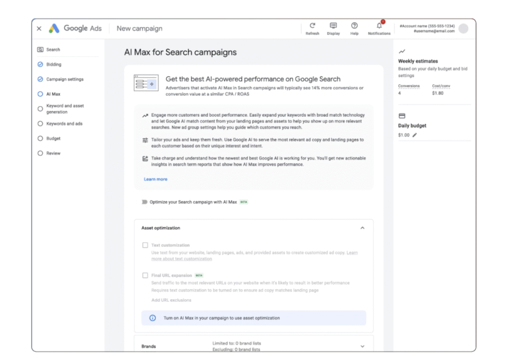Screen dimensions: 530x361
Task: Click the Cost/conv estimate label
Action: tap(441, 86)
